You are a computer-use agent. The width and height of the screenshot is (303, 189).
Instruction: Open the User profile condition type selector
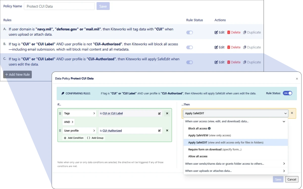(80, 131)
